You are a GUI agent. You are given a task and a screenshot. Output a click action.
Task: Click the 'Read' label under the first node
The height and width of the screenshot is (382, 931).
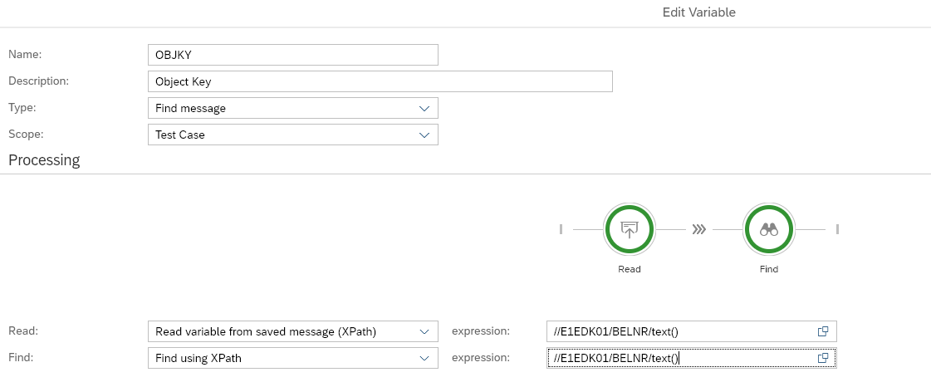tap(630, 269)
